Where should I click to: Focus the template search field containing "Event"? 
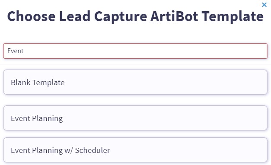(x=135, y=51)
